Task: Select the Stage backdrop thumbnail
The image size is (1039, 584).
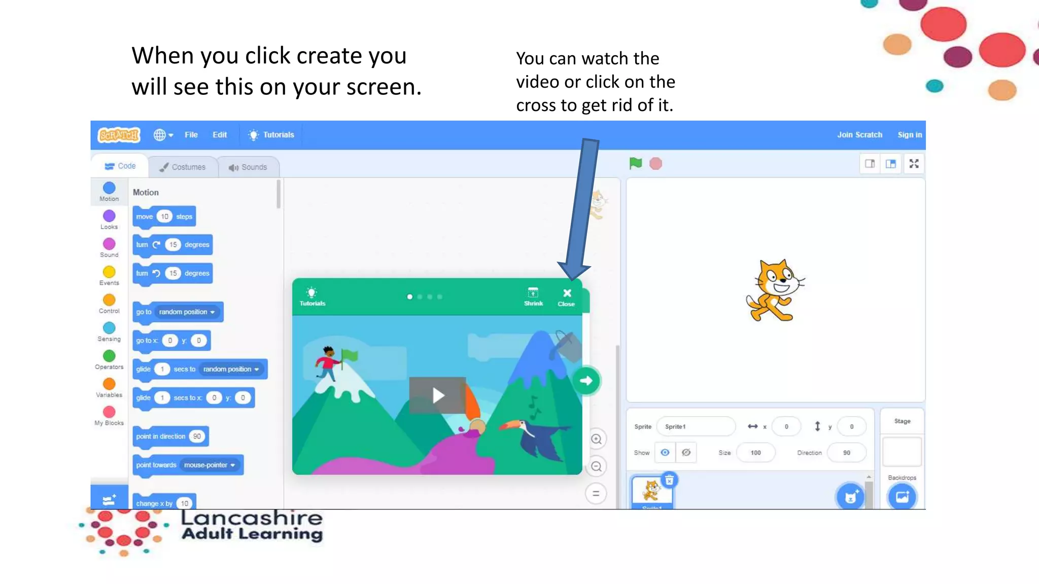Action: click(902, 451)
